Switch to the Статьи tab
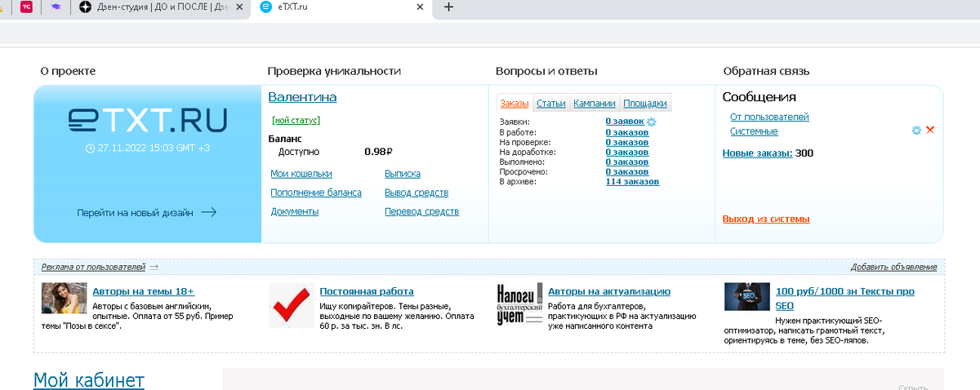 [551, 104]
